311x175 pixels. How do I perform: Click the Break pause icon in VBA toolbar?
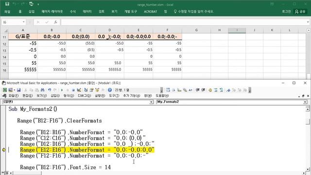click(68, 90)
